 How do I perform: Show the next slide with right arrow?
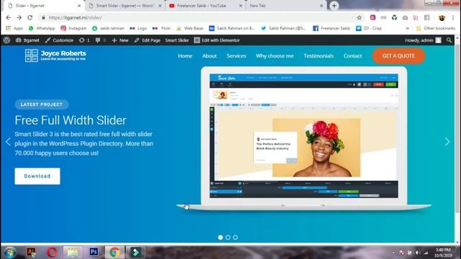(447, 142)
